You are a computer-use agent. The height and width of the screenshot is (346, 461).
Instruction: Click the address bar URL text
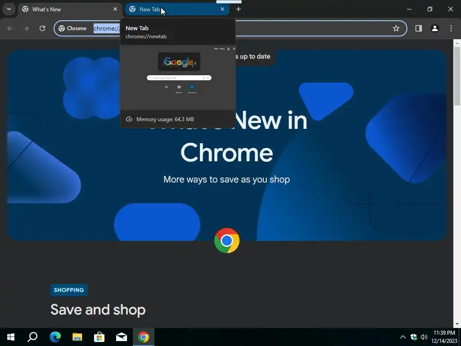coord(107,28)
